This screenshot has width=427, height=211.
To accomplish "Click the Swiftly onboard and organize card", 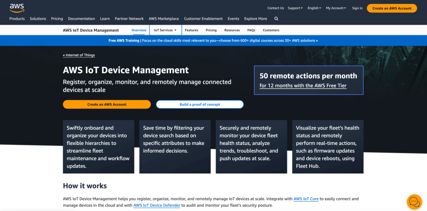I will pos(99,147).
